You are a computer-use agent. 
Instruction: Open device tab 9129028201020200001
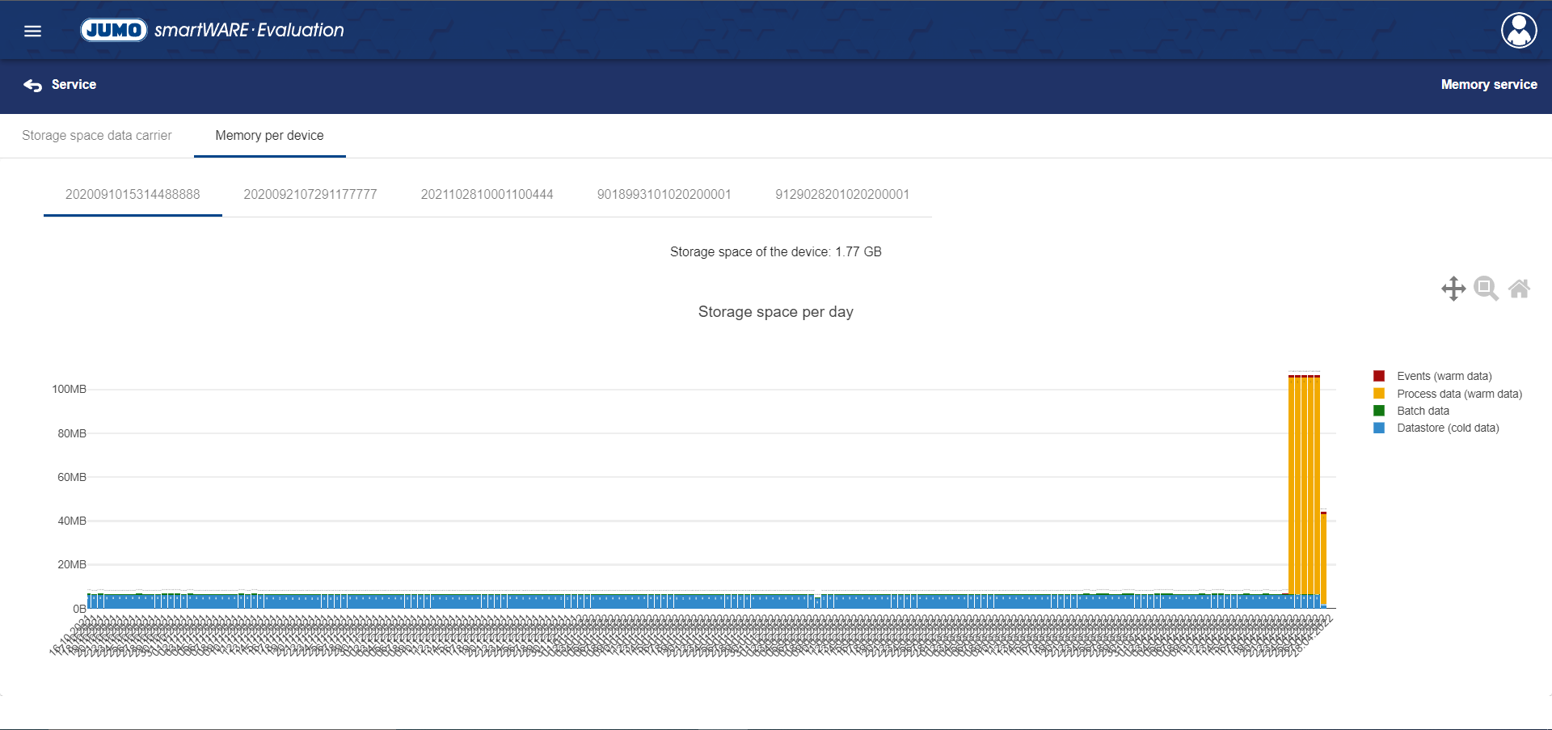click(842, 195)
